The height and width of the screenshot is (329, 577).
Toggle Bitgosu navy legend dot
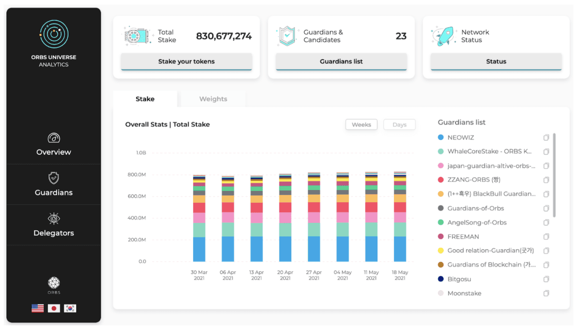click(x=441, y=279)
